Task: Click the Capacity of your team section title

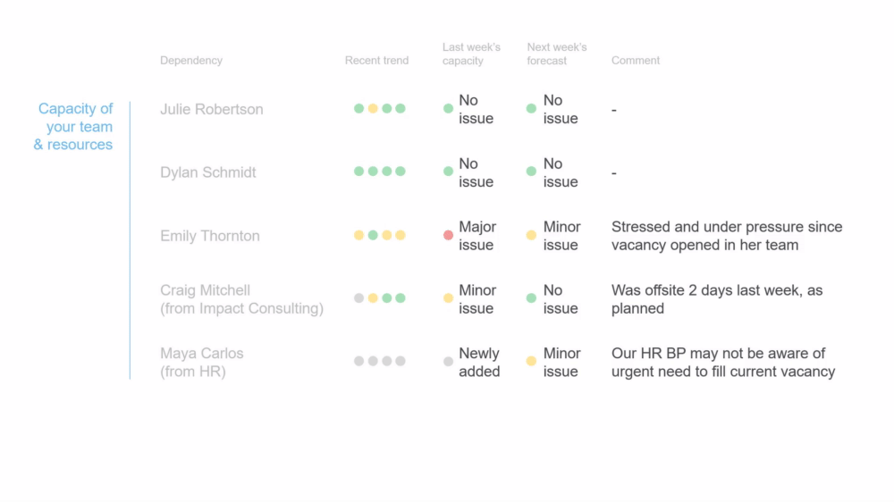Action: (73, 127)
